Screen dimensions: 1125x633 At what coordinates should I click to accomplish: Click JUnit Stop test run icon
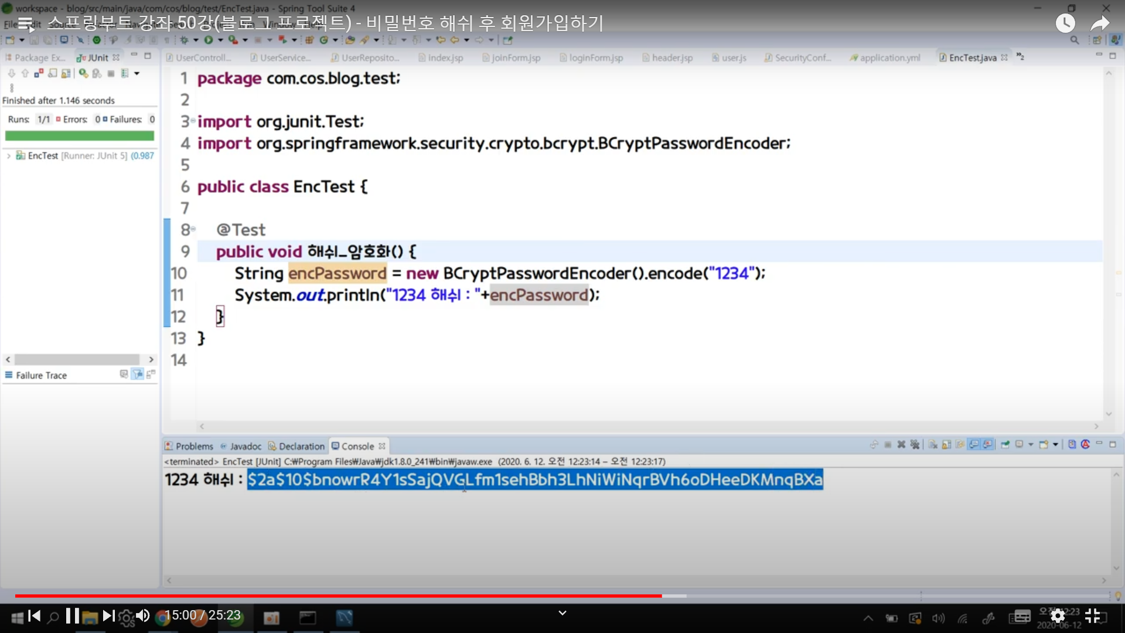click(111, 73)
